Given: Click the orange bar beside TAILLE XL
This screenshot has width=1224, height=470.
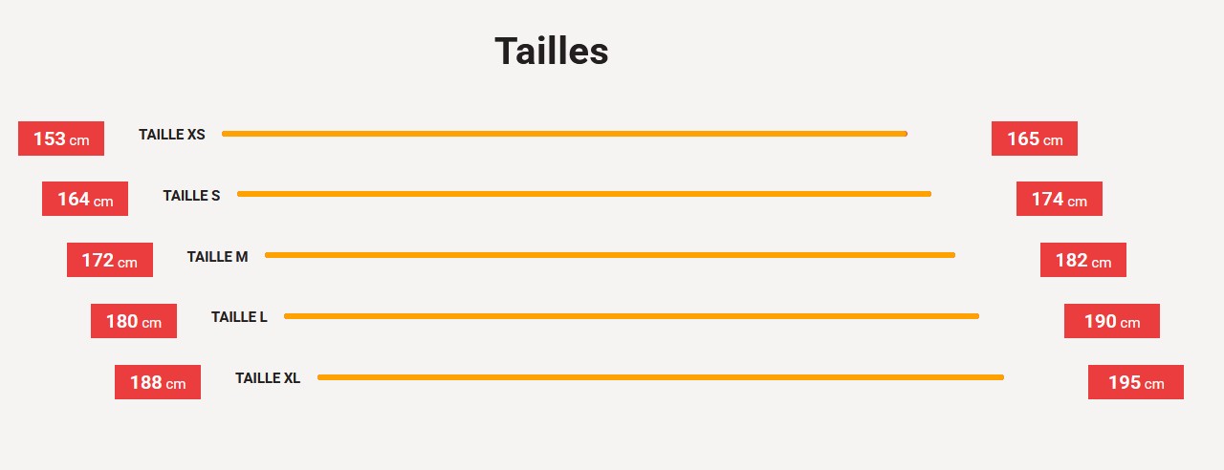Looking at the screenshot, I should (x=660, y=377).
